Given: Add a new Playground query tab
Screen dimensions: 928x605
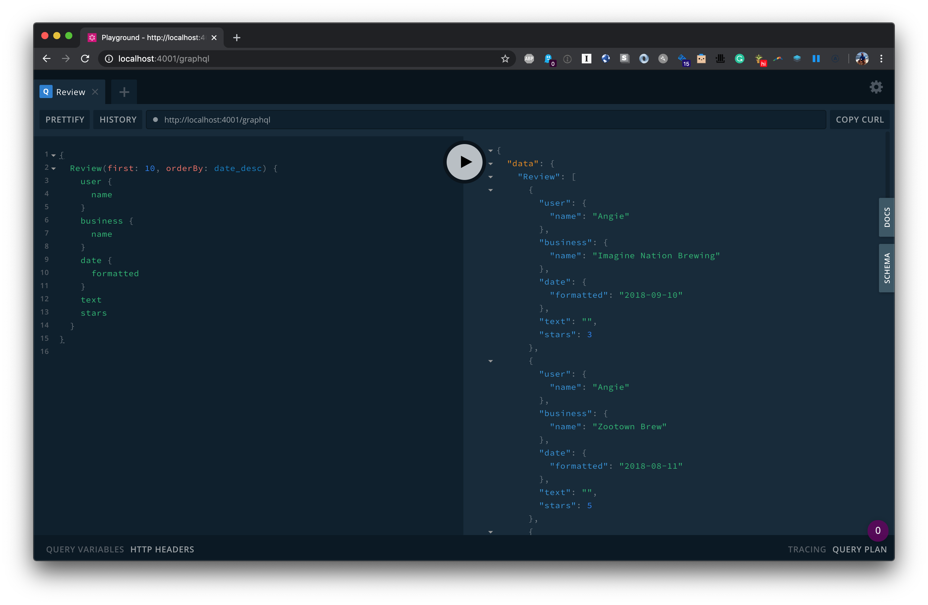Looking at the screenshot, I should [x=124, y=92].
